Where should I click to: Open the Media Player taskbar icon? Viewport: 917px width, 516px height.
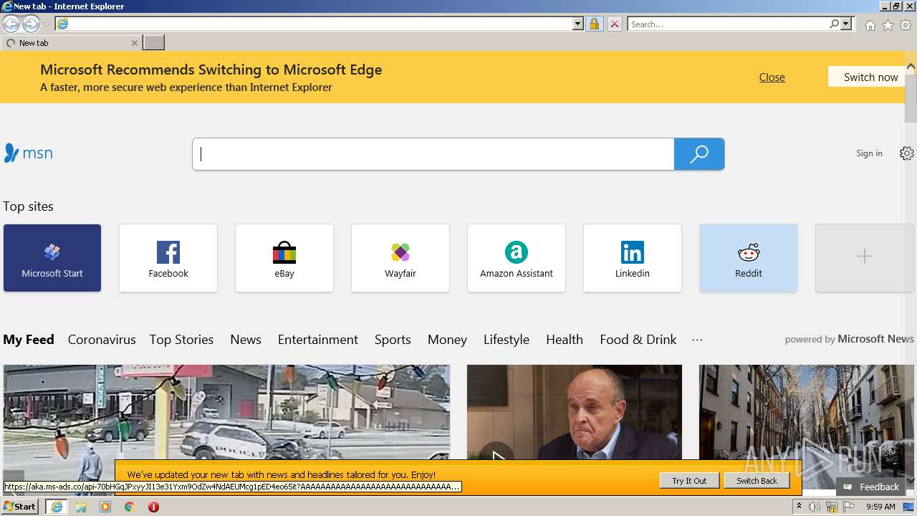105,507
